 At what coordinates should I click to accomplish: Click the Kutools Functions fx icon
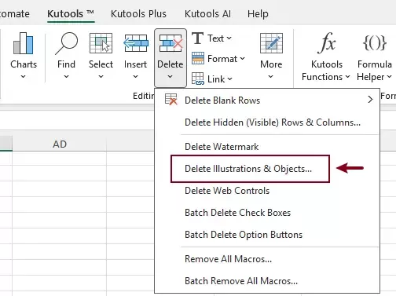click(x=326, y=42)
